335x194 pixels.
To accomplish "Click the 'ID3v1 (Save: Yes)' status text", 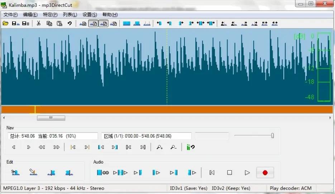I will (188, 188).
